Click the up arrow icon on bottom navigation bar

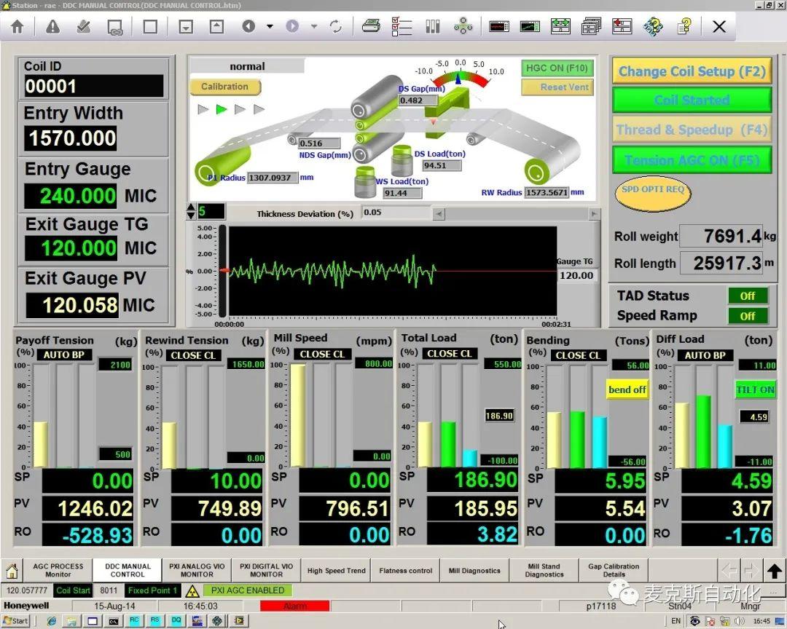pos(774,571)
